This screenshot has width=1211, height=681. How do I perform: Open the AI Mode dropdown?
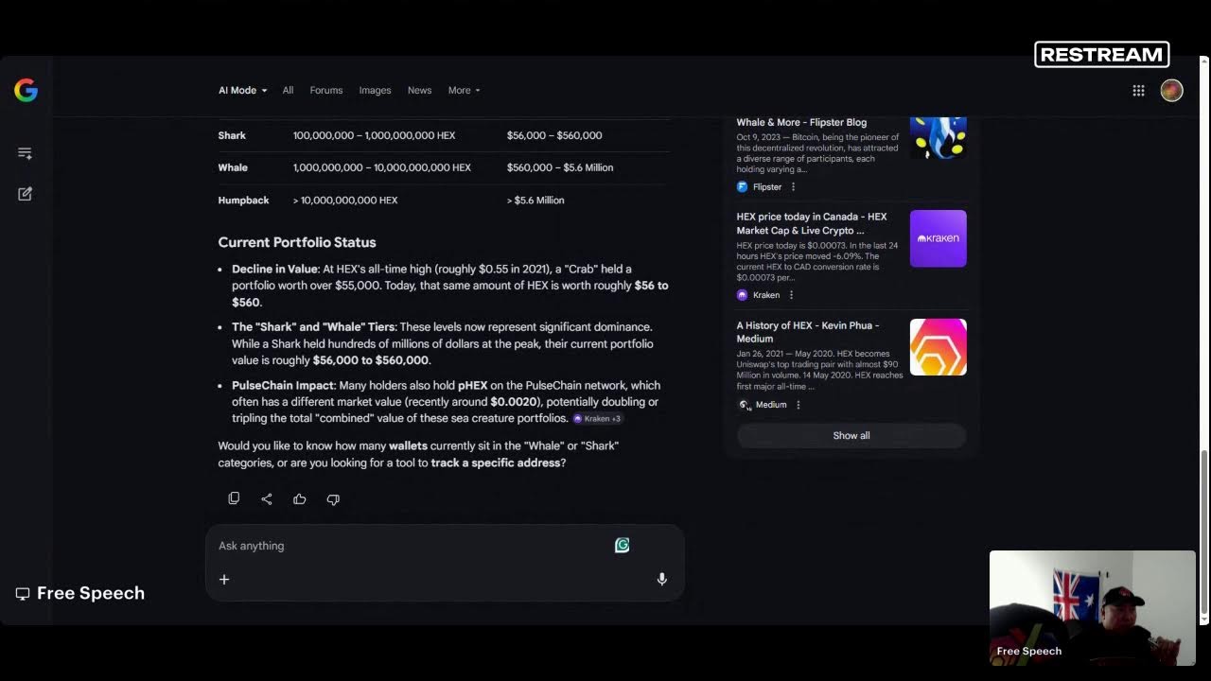[242, 90]
